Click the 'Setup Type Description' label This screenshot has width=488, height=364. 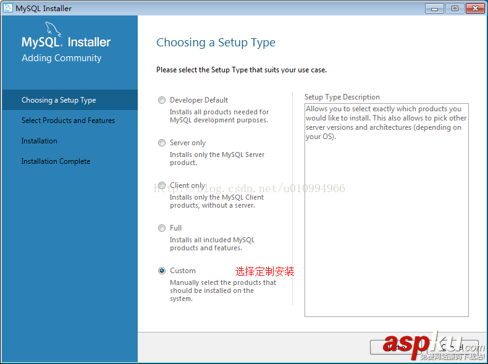(342, 97)
